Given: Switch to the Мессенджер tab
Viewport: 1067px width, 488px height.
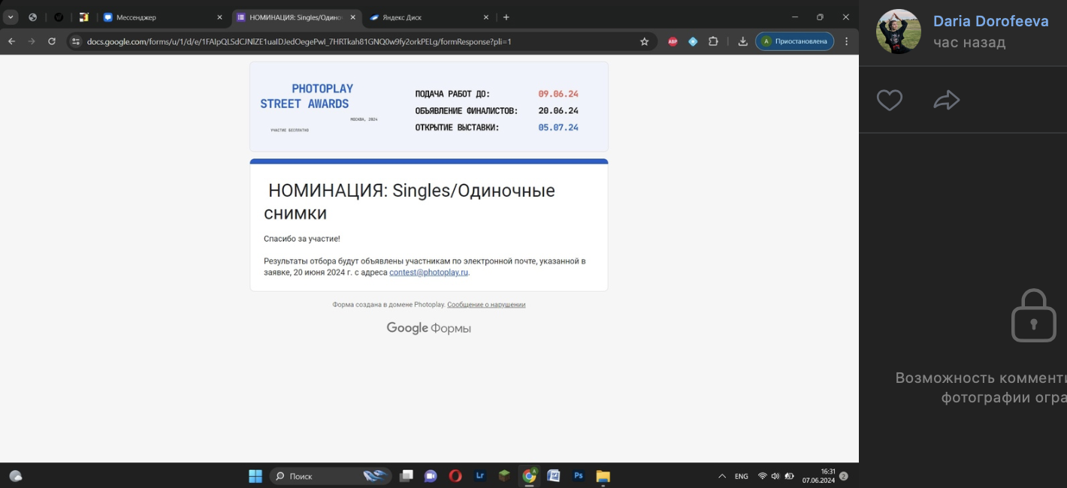Looking at the screenshot, I should (x=163, y=17).
